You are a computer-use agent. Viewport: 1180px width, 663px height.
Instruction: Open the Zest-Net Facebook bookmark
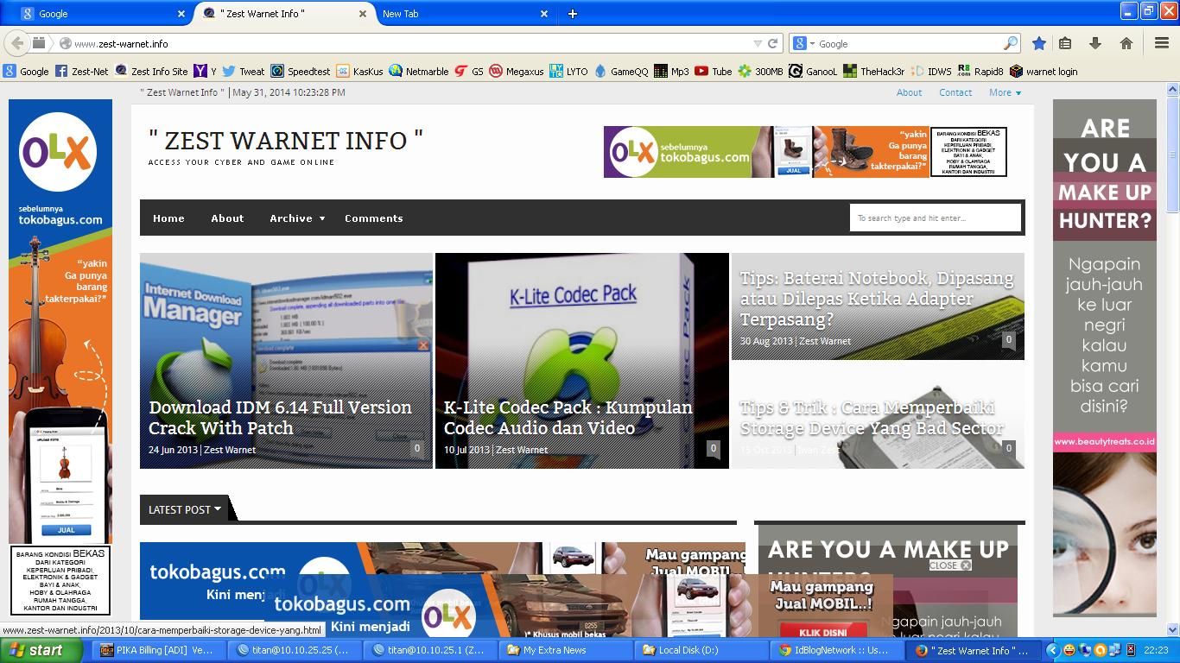tap(82, 72)
